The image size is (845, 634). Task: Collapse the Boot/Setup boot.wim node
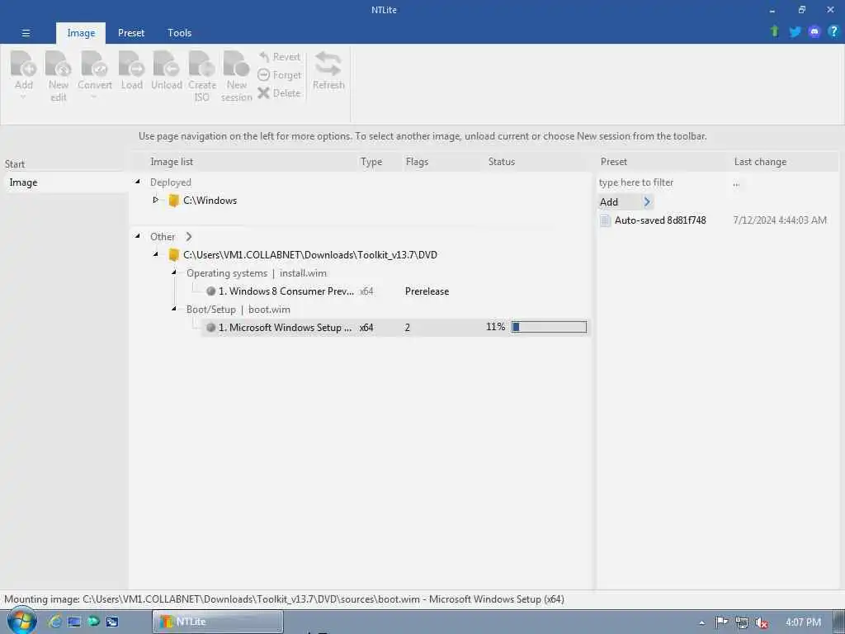pyautogui.click(x=174, y=309)
